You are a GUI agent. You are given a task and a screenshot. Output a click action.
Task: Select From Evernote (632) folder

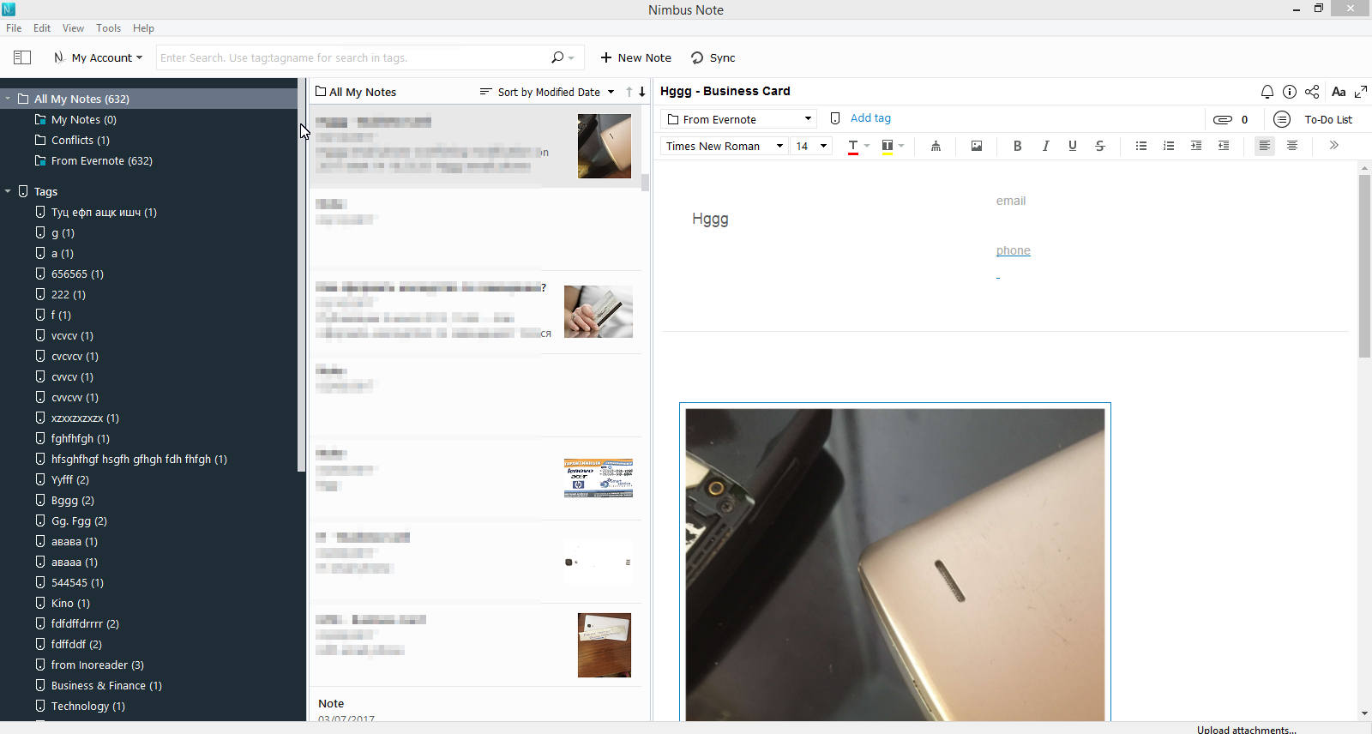pyautogui.click(x=101, y=160)
